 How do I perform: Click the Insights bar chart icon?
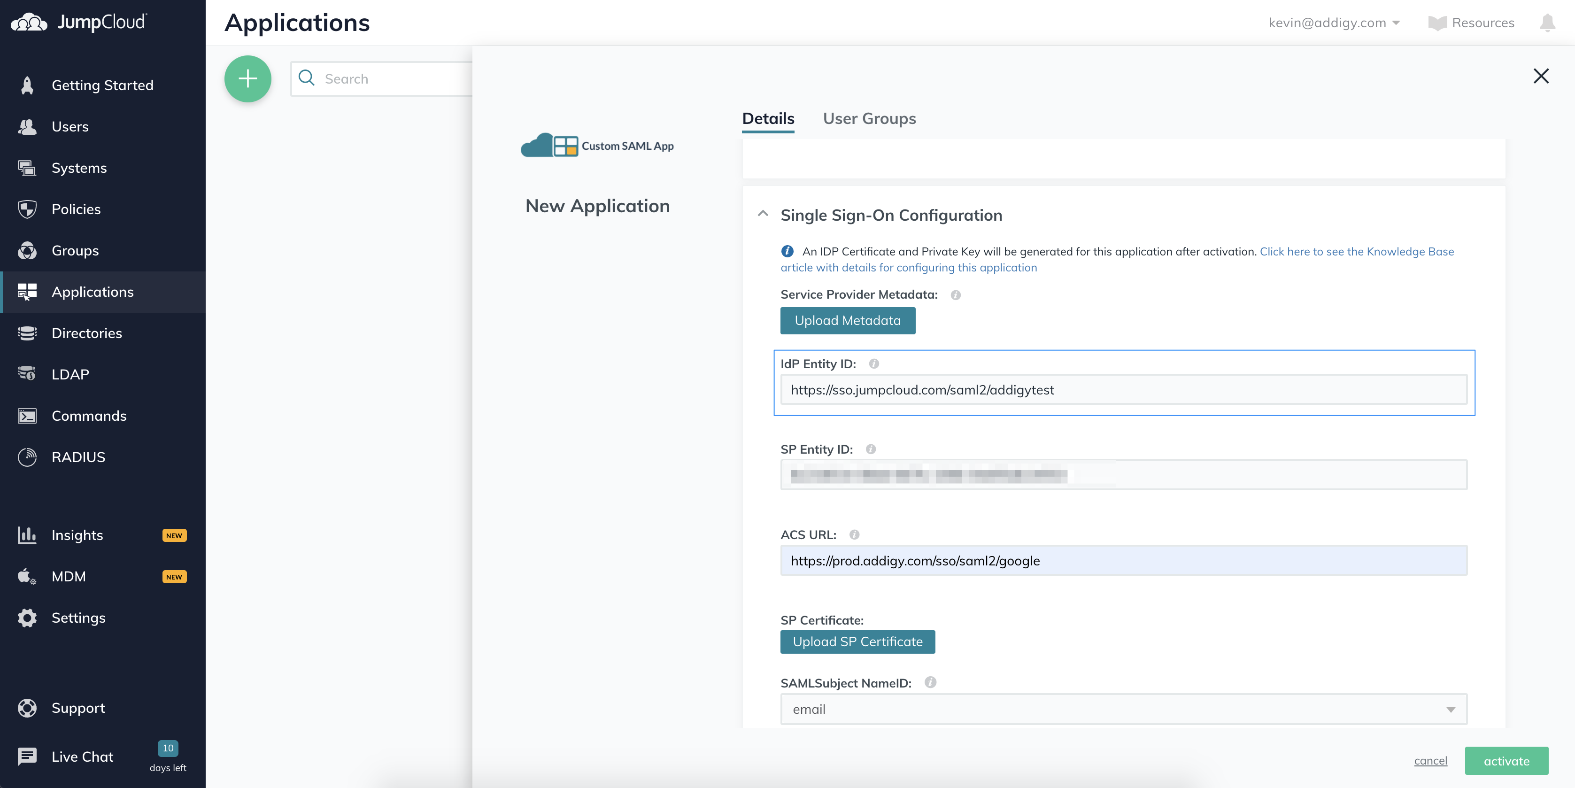pos(27,535)
